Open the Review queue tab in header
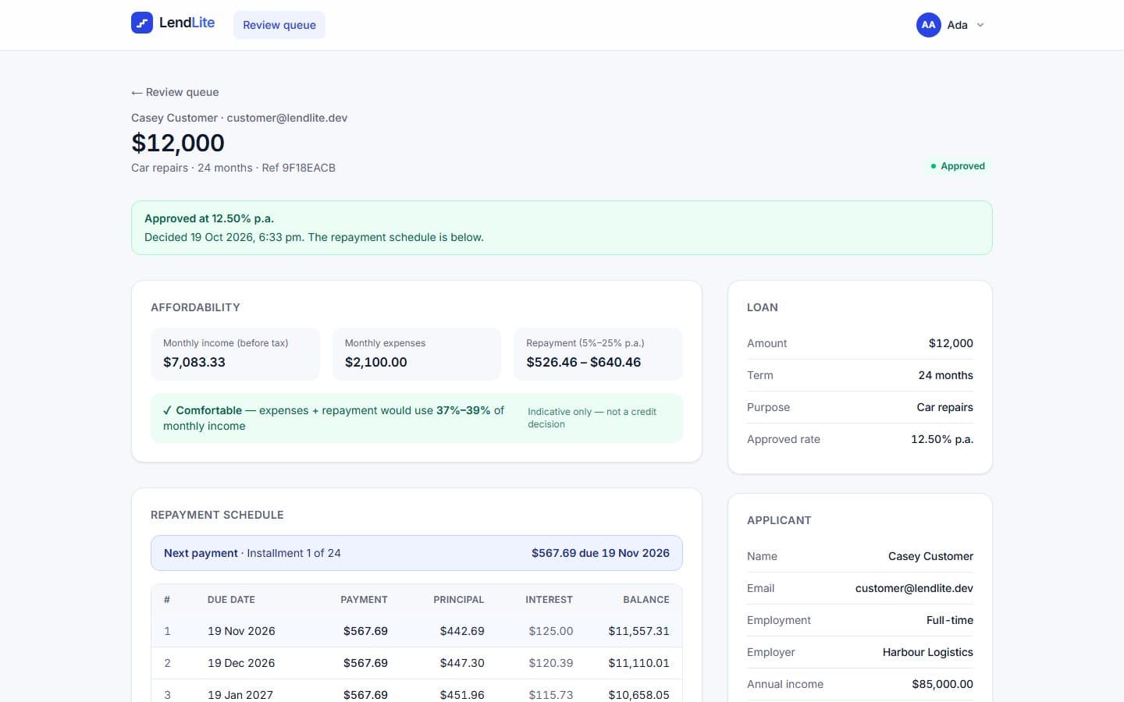Image resolution: width=1124 pixels, height=702 pixels. pyautogui.click(x=279, y=25)
